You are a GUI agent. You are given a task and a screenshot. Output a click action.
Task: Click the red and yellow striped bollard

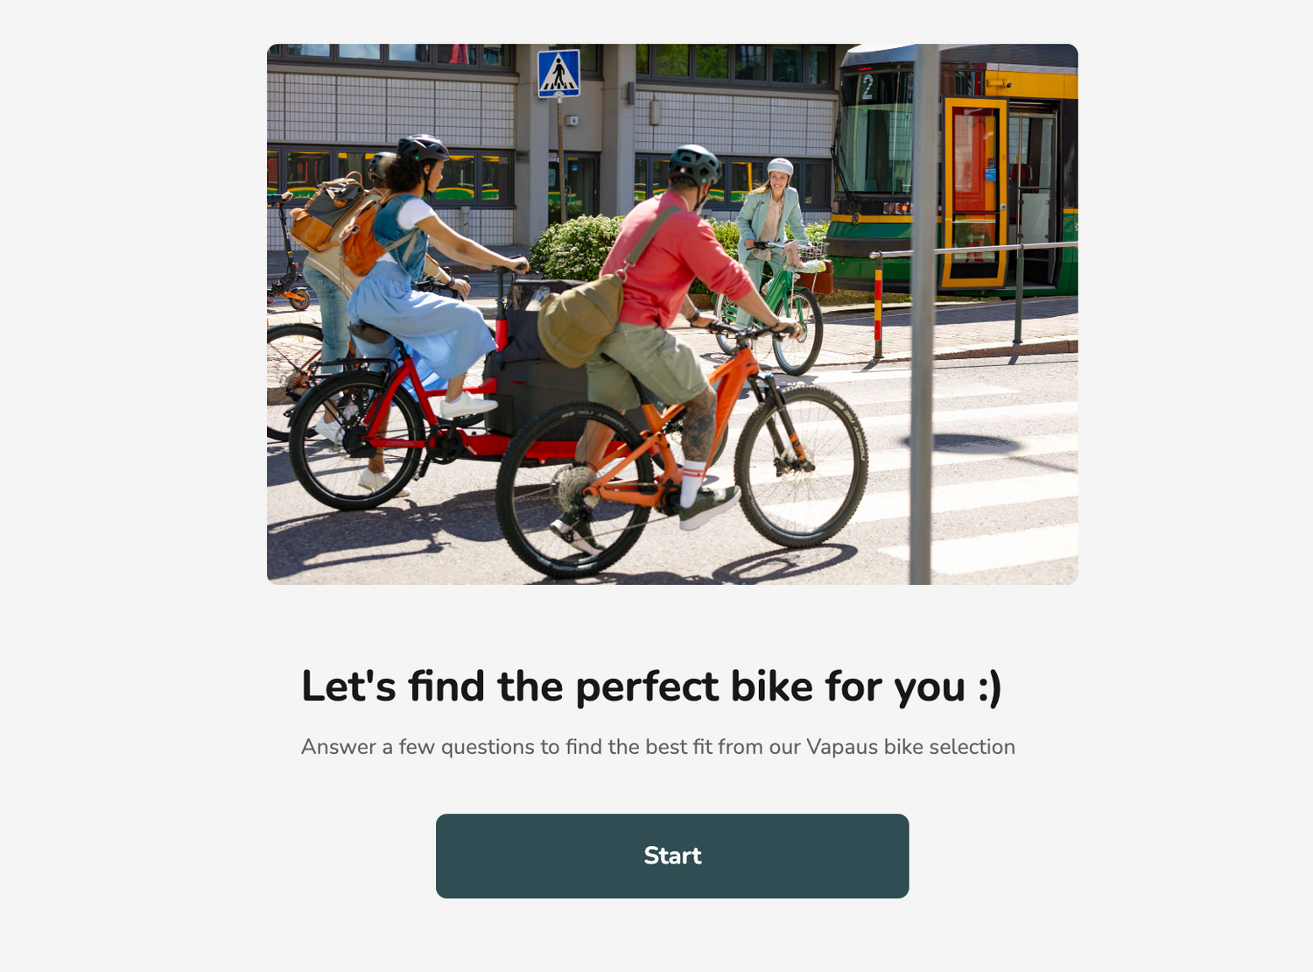877,306
